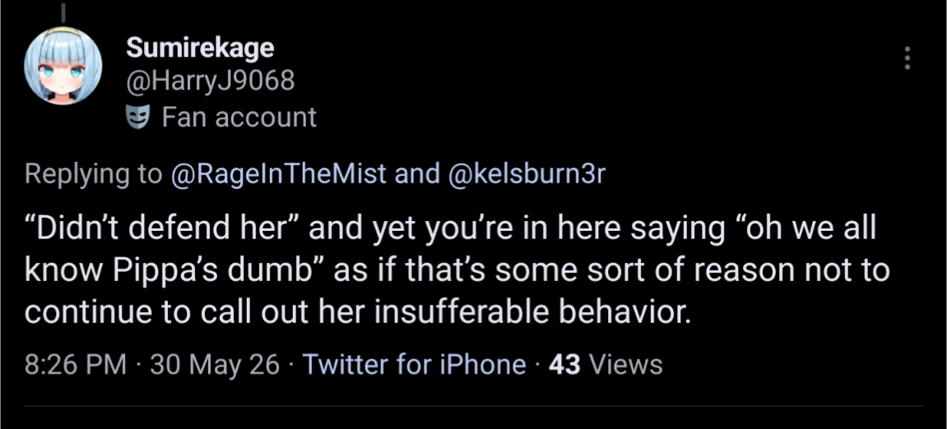Click the word and between the mentions
Image resolution: width=947 pixels, height=429 pixels.
coord(416,174)
